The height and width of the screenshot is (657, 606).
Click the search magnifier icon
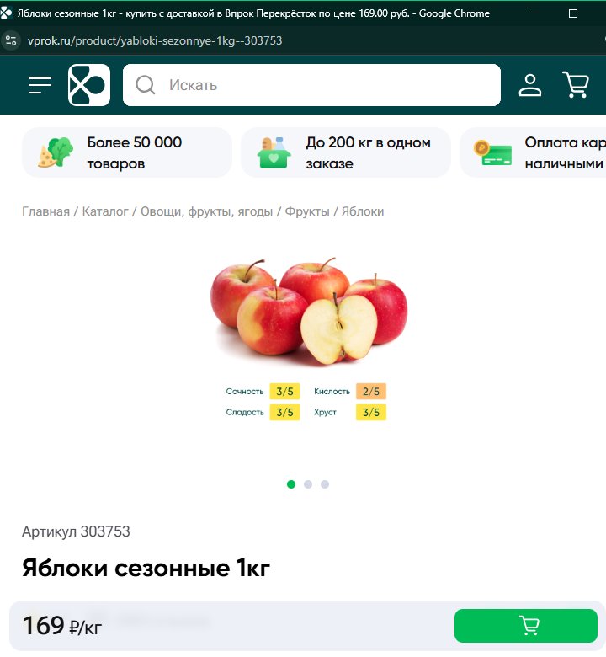[146, 85]
